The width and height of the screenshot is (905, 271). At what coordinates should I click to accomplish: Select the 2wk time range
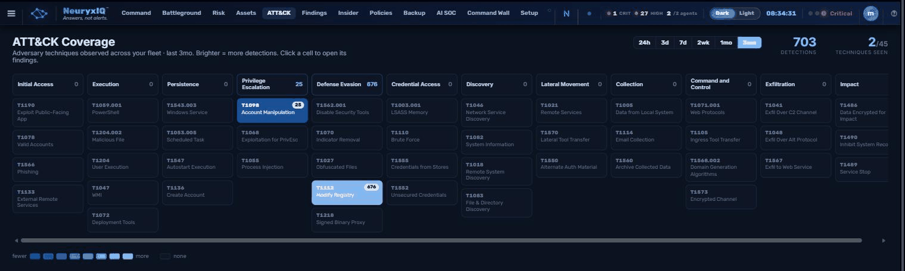coord(703,42)
